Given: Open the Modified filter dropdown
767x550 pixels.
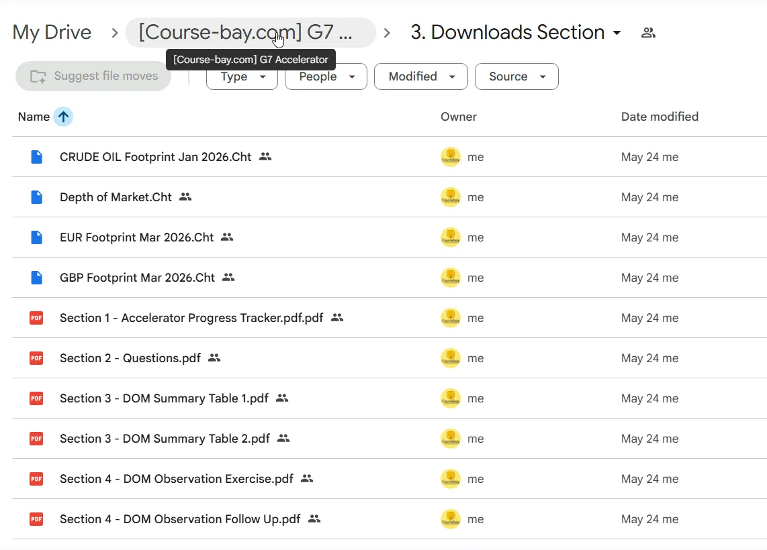Looking at the screenshot, I should [421, 76].
